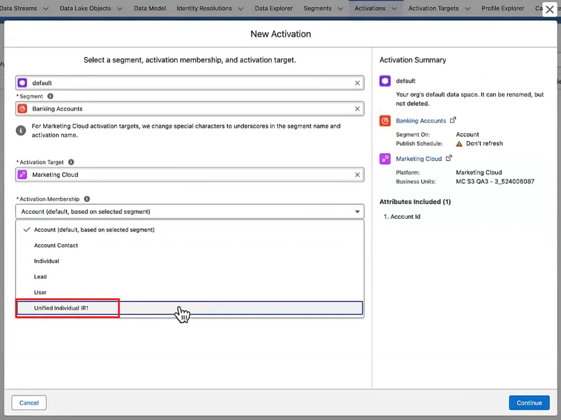Screen dimensions: 561x420
Task: Click into the Segment input field
Action: [190, 109]
